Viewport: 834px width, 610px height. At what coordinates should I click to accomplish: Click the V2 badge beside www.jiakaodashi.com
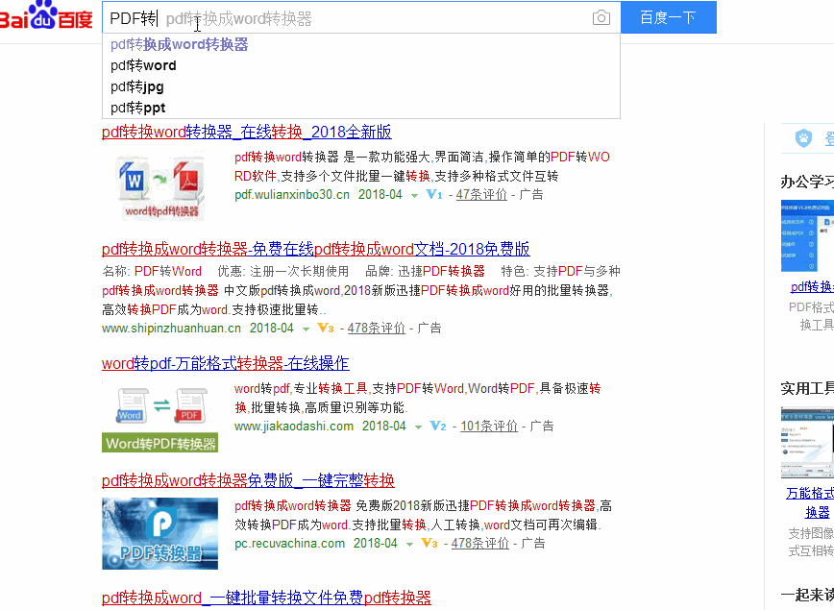(x=438, y=426)
